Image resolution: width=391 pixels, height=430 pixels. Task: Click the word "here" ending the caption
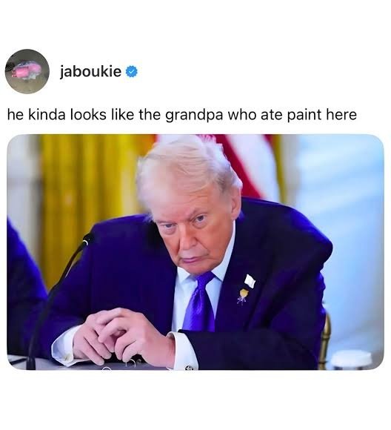click(x=341, y=115)
